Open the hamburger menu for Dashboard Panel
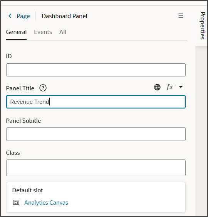Image resolution: width=208 pixels, height=217 pixels. [x=181, y=16]
